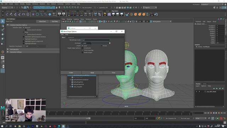Image resolution: width=227 pixels, height=128 pixels.
Task: Click the paint weights brush shelf icon
Action: click(127, 14)
